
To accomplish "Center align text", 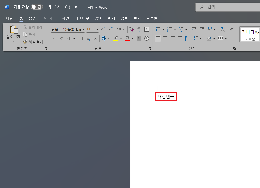I will (165, 38).
